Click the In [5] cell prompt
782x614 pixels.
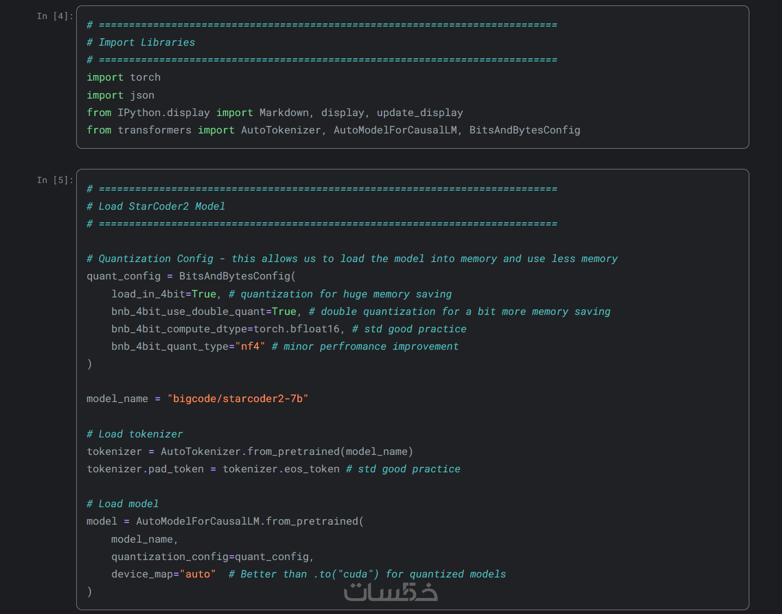click(54, 180)
